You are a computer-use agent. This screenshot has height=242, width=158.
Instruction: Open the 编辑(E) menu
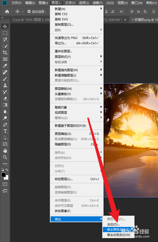coord(30,3)
